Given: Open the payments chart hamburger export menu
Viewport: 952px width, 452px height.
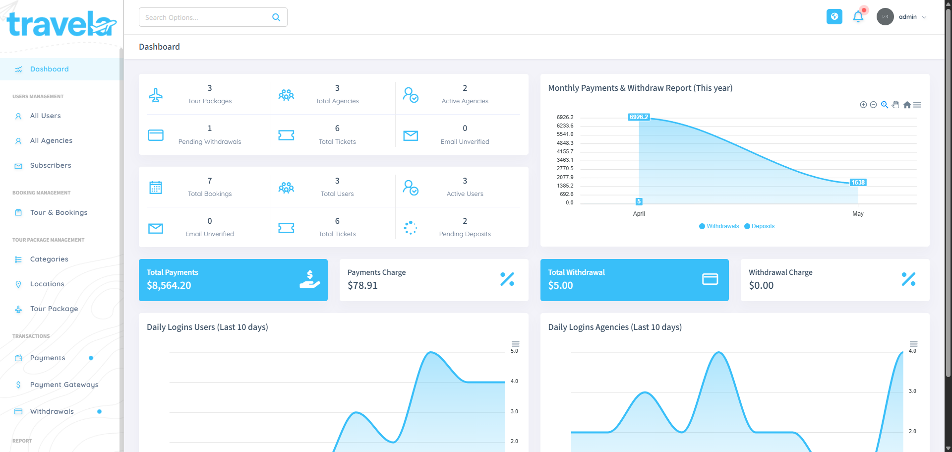Looking at the screenshot, I should point(918,105).
